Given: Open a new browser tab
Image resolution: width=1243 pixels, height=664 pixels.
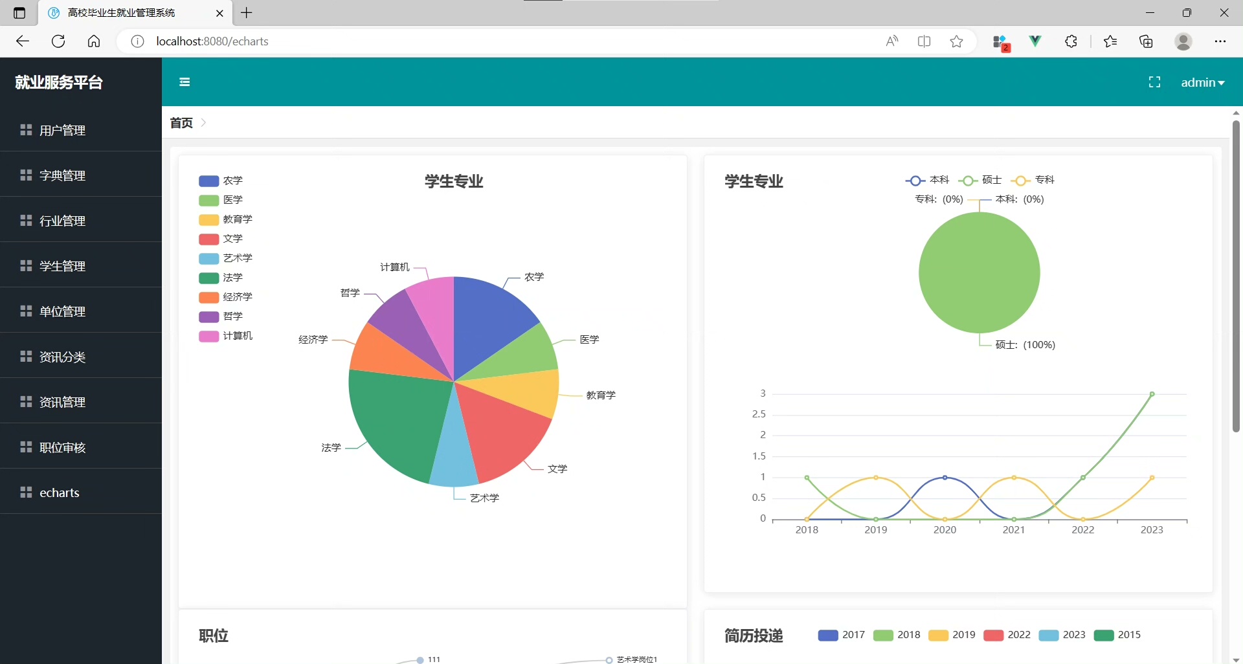Looking at the screenshot, I should pyautogui.click(x=247, y=13).
